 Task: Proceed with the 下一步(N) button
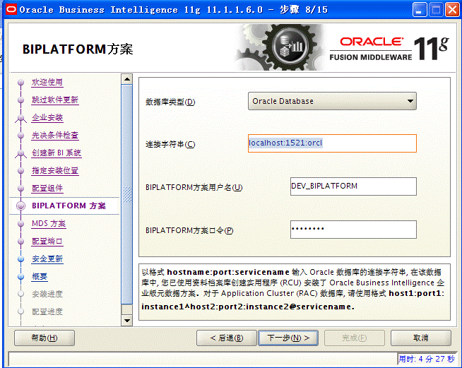coord(288,338)
